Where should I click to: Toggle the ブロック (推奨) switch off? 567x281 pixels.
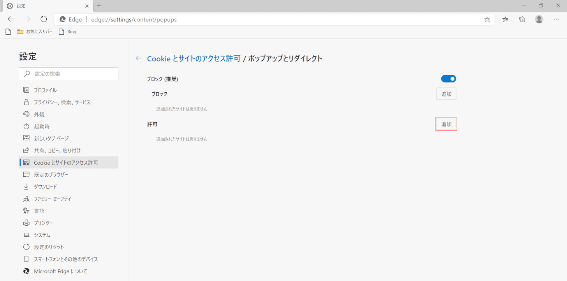click(x=448, y=79)
